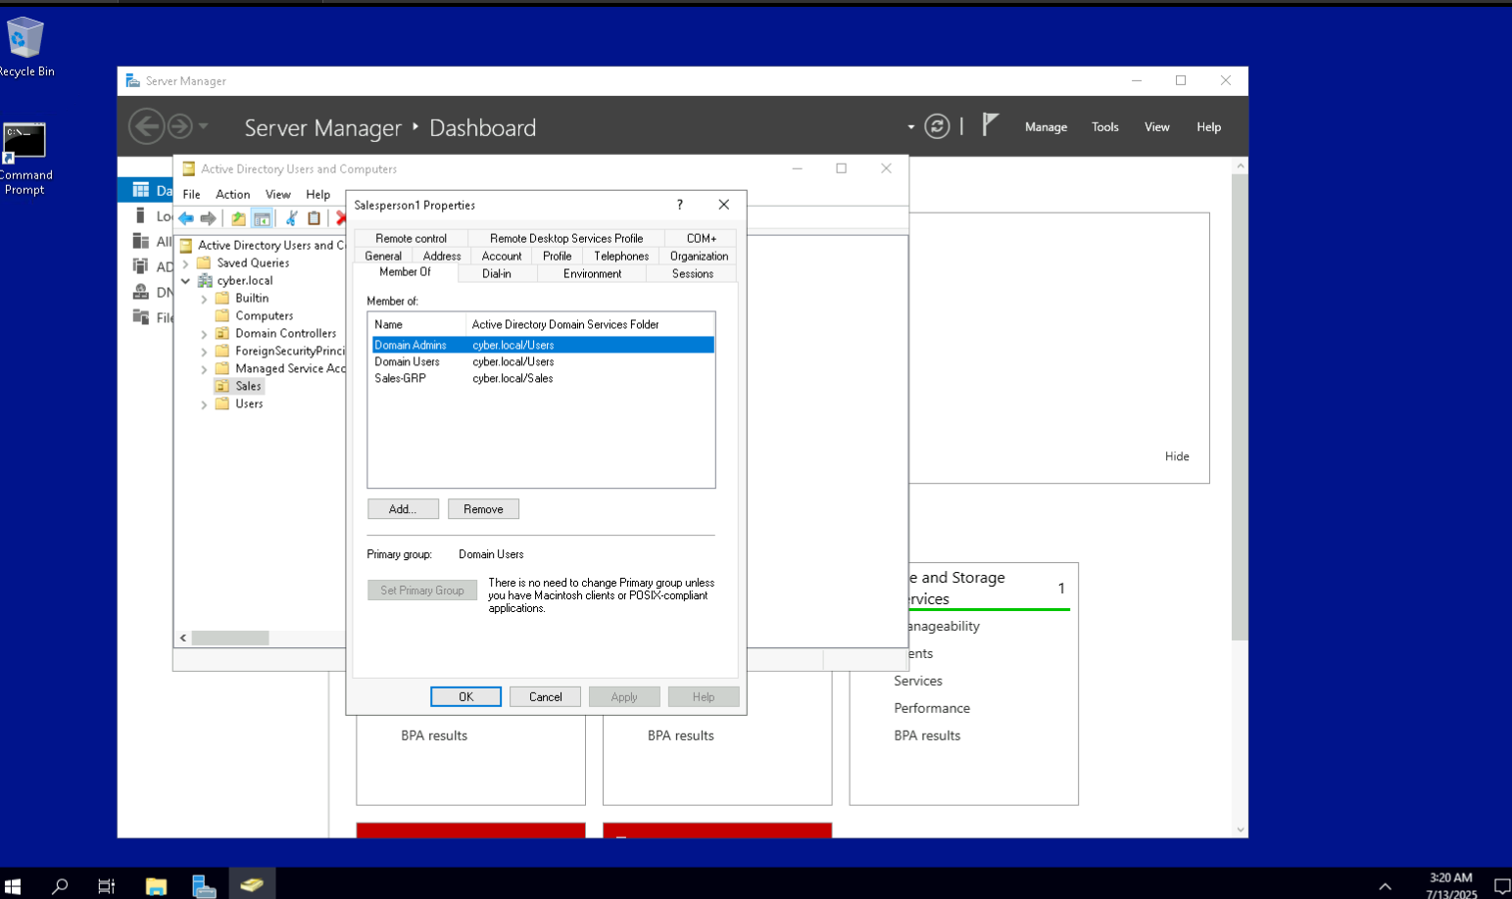Viewport: 1512px width, 899px height.
Task: Select File Services icon in sidebar
Action: [140, 317]
